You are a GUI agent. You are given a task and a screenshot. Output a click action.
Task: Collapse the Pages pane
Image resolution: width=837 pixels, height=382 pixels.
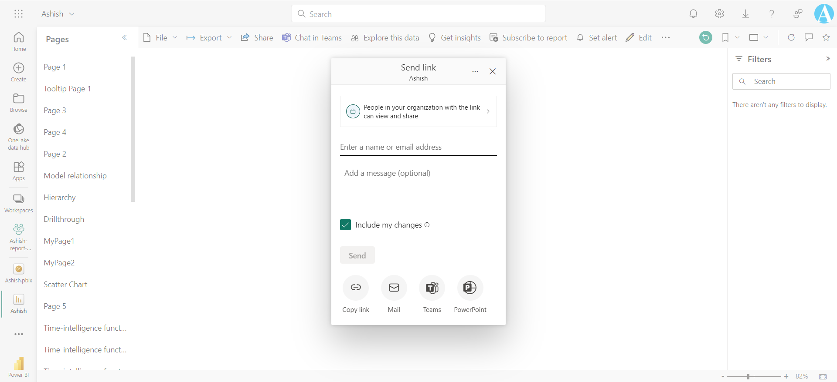pyautogui.click(x=125, y=38)
